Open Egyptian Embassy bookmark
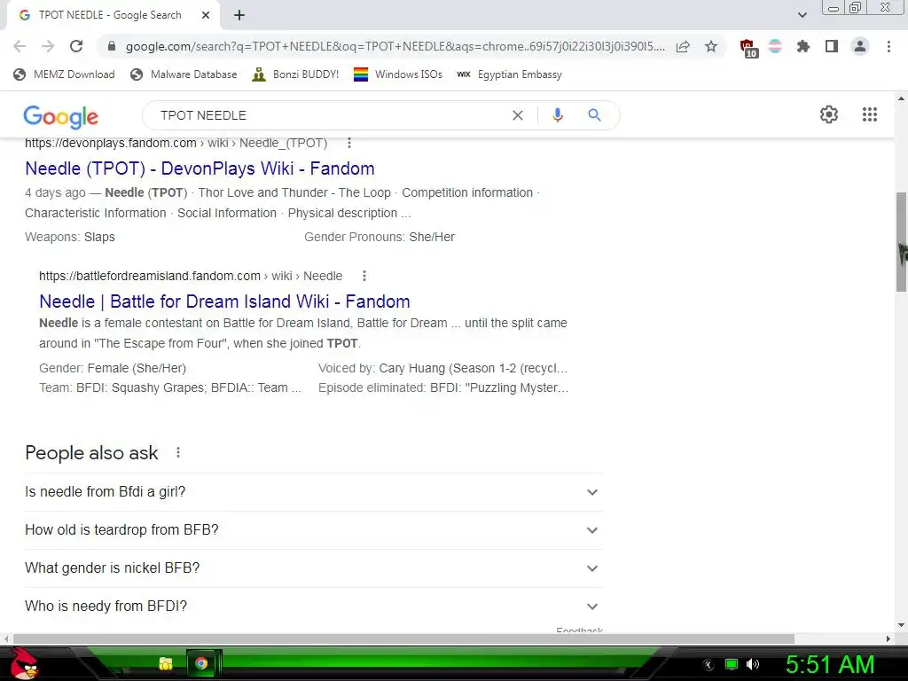908x681 pixels. (509, 74)
